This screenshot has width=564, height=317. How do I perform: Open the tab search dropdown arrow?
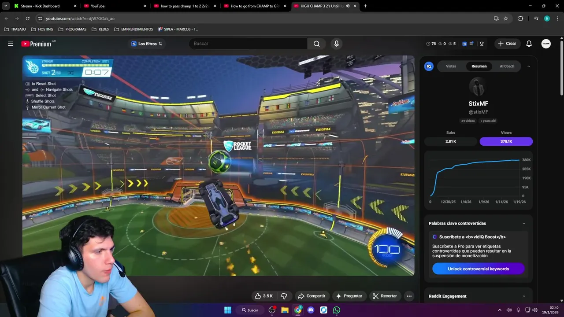6,6
